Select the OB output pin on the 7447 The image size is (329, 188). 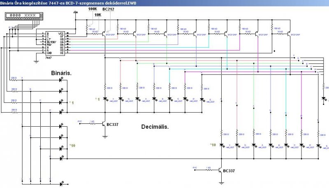[x=62, y=45]
